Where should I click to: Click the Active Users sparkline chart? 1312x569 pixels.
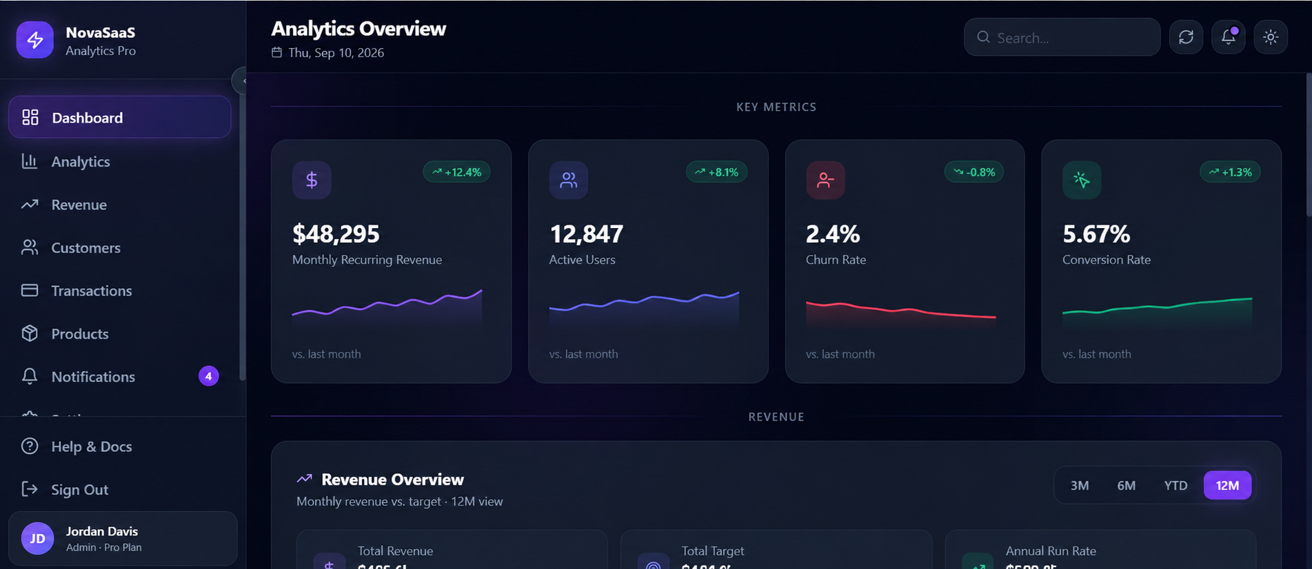click(x=644, y=310)
